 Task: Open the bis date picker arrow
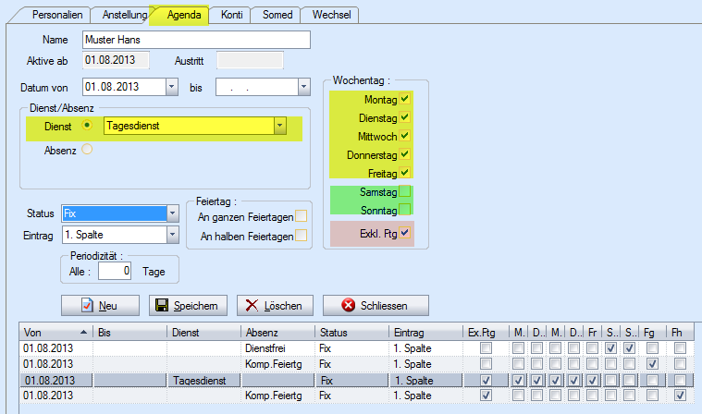click(304, 87)
